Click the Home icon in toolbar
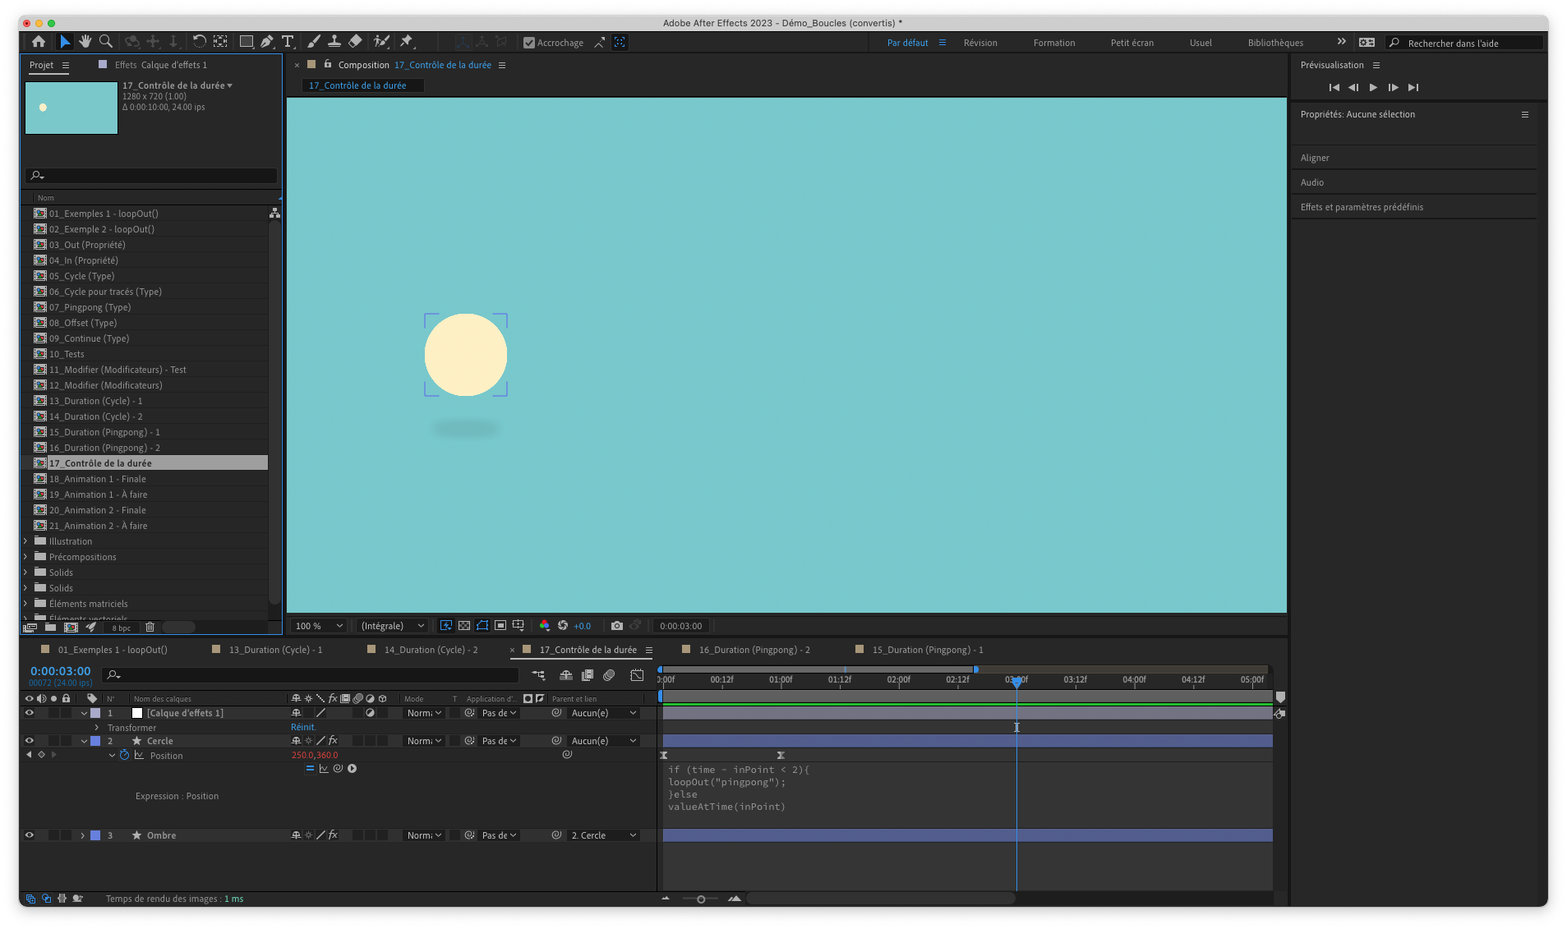The width and height of the screenshot is (1567, 929). click(39, 41)
